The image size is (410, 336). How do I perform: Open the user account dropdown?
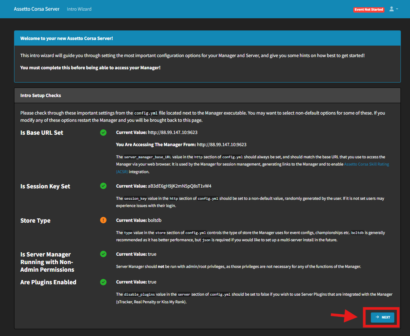point(394,9)
